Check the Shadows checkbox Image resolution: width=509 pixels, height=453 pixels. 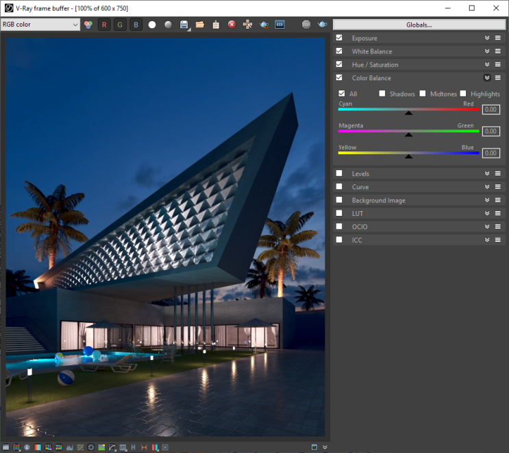pyautogui.click(x=382, y=93)
